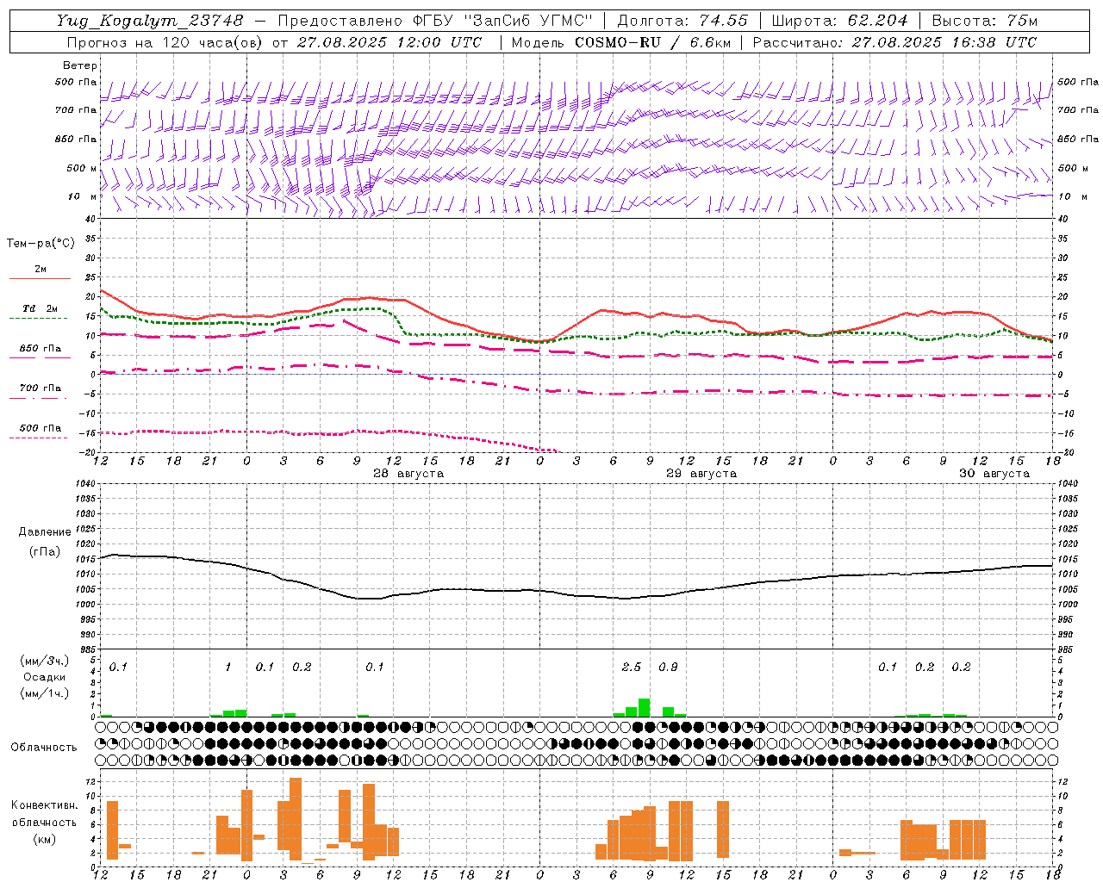Click the station title Yug_Kogalym_23748
The image size is (1103, 882).
tap(151, 21)
